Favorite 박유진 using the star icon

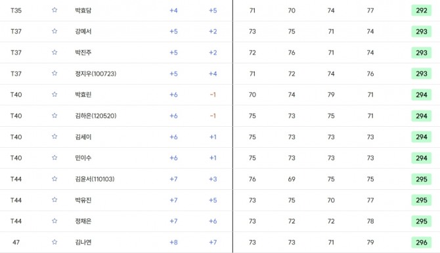[x=55, y=200]
